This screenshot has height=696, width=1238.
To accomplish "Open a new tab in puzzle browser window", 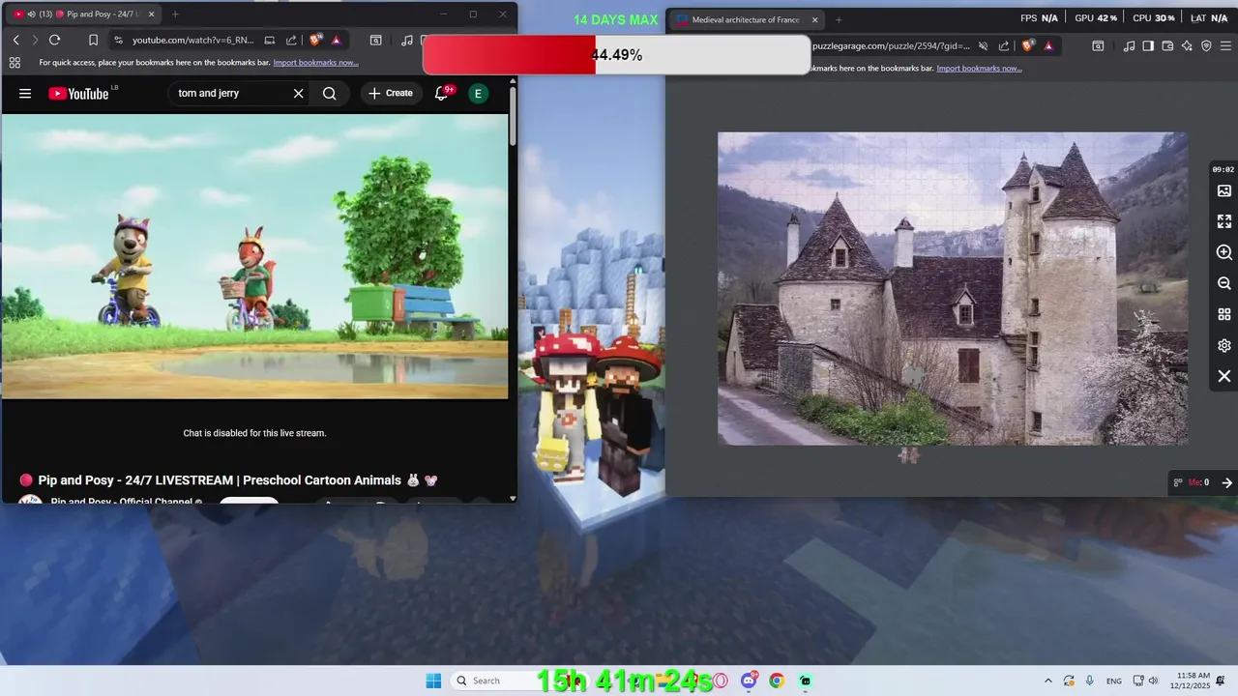I will pos(839,19).
